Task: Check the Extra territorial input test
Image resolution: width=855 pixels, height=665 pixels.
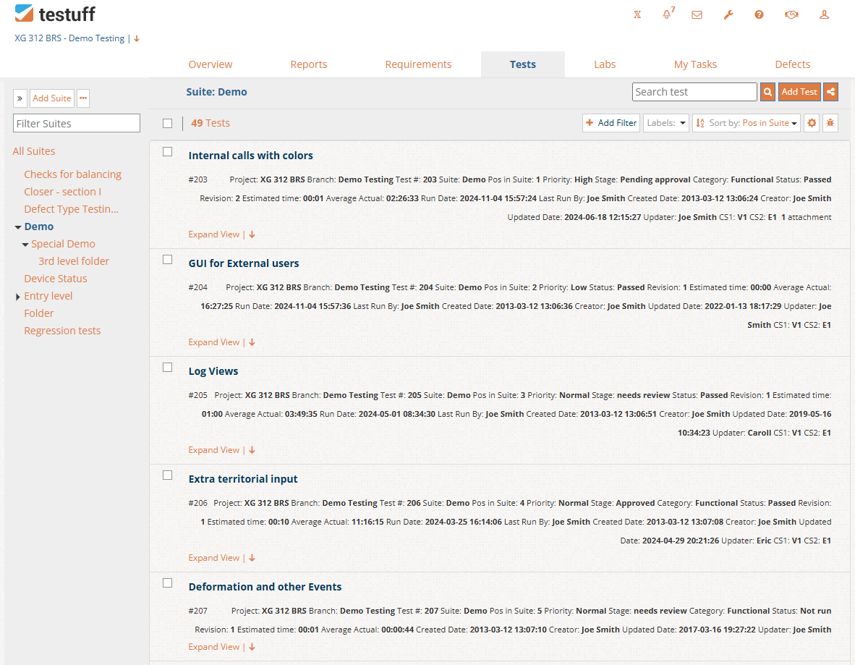Action: (x=167, y=475)
